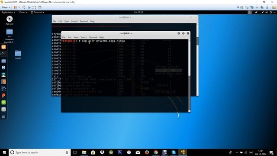This screenshot has height=156, width=277.
Task: Open the Sat 13:51 clock calendar
Action: [138, 12]
